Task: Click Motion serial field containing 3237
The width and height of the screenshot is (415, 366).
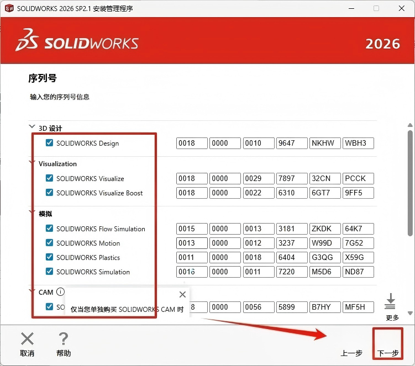Action: (x=292, y=243)
